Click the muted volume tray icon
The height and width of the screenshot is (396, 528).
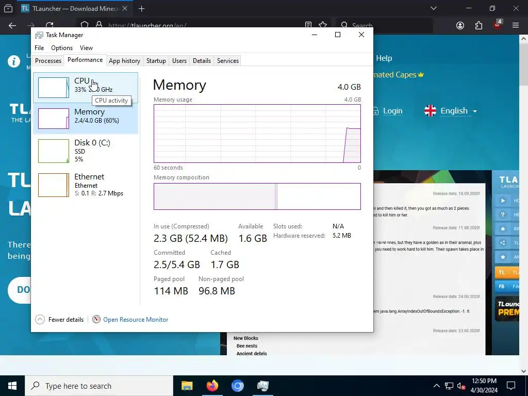point(461,386)
